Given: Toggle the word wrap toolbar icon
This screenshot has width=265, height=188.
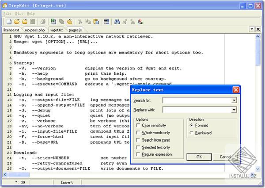Looking at the screenshot, I should click(106, 21).
